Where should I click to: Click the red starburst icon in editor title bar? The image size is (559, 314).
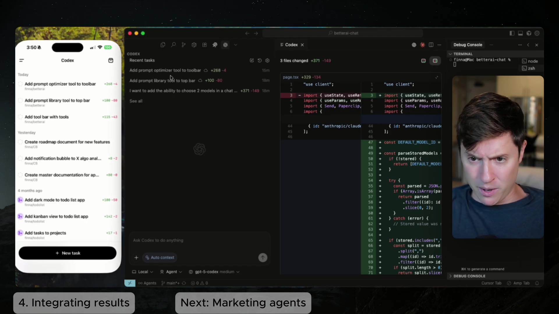[422, 45]
